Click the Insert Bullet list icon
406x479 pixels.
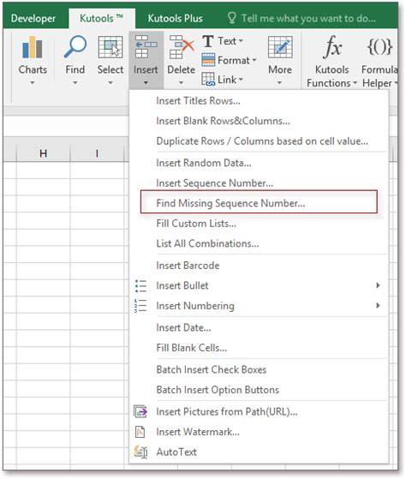coord(140,286)
